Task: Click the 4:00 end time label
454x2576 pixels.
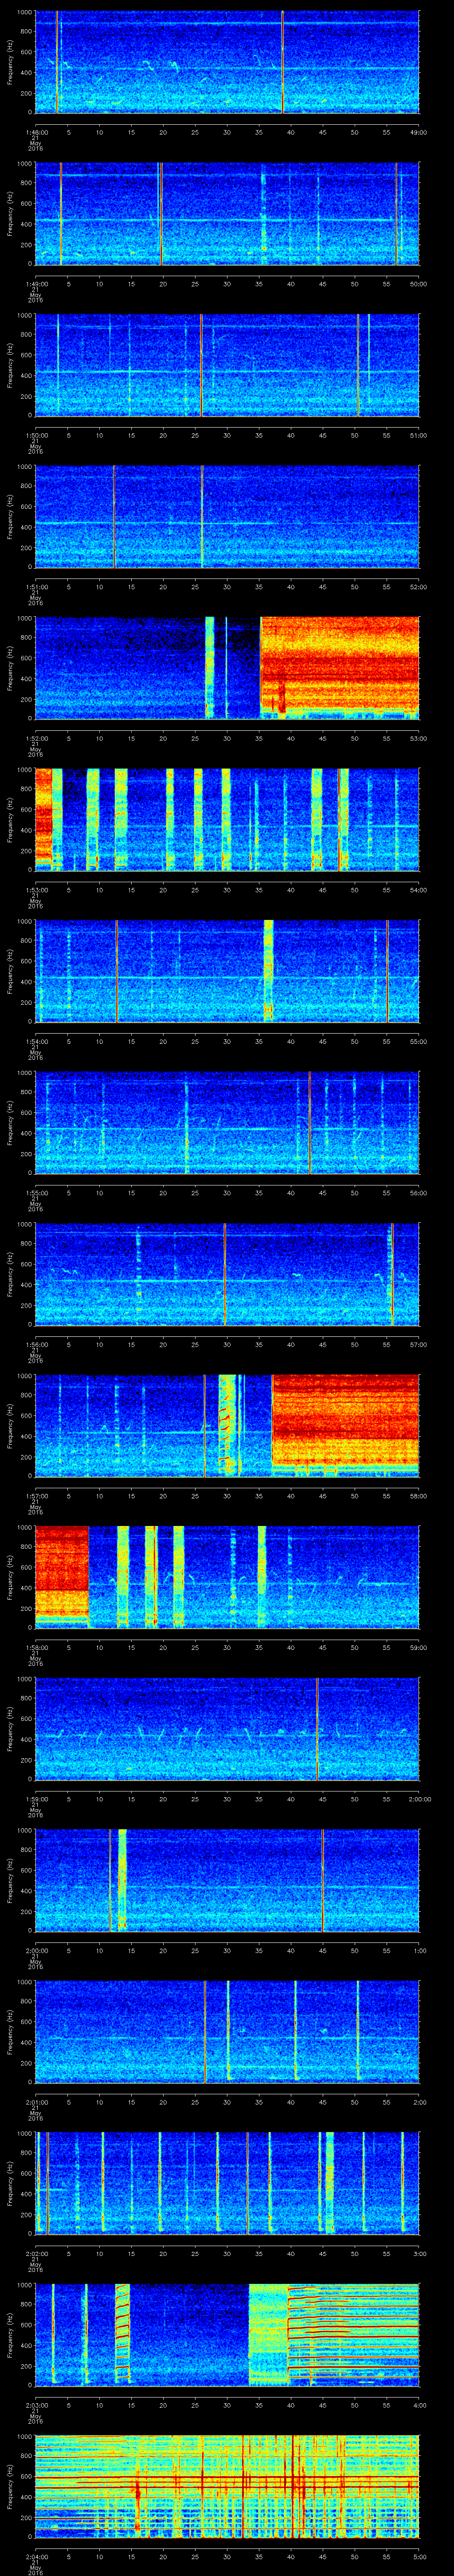Action: tap(420, 2405)
